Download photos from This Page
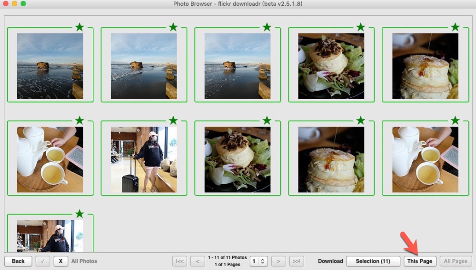 (x=420, y=261)
